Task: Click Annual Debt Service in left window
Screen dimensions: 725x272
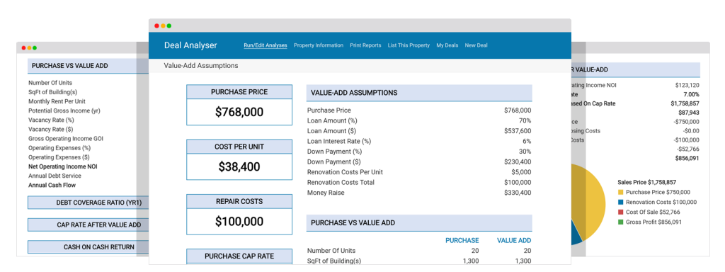Action: (55, 176)
